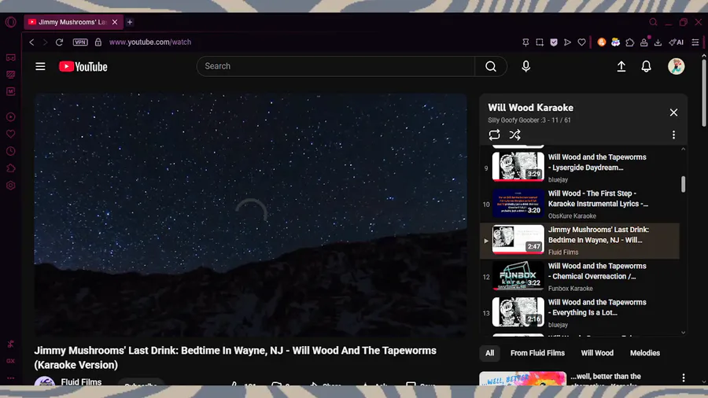Image resolution: width=708 pixels, height=398 pixels.
Task: Play Will Wood - The First Step item
Action: point(581,204)
